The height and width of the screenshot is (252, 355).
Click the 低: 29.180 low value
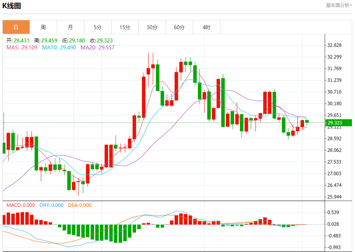[73, 40]
